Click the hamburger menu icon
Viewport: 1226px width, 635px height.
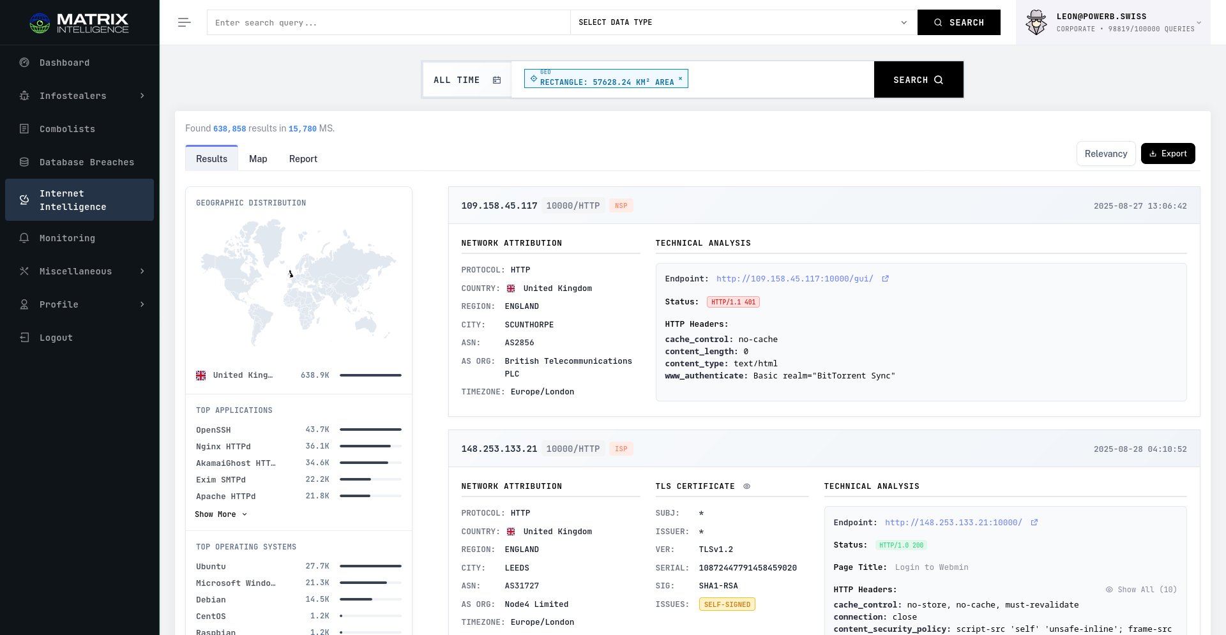(x=185, y=22)
